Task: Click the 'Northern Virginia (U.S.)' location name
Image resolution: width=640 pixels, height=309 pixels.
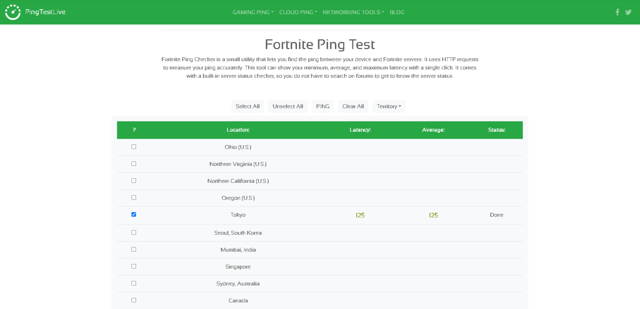Action: [238, 164]
